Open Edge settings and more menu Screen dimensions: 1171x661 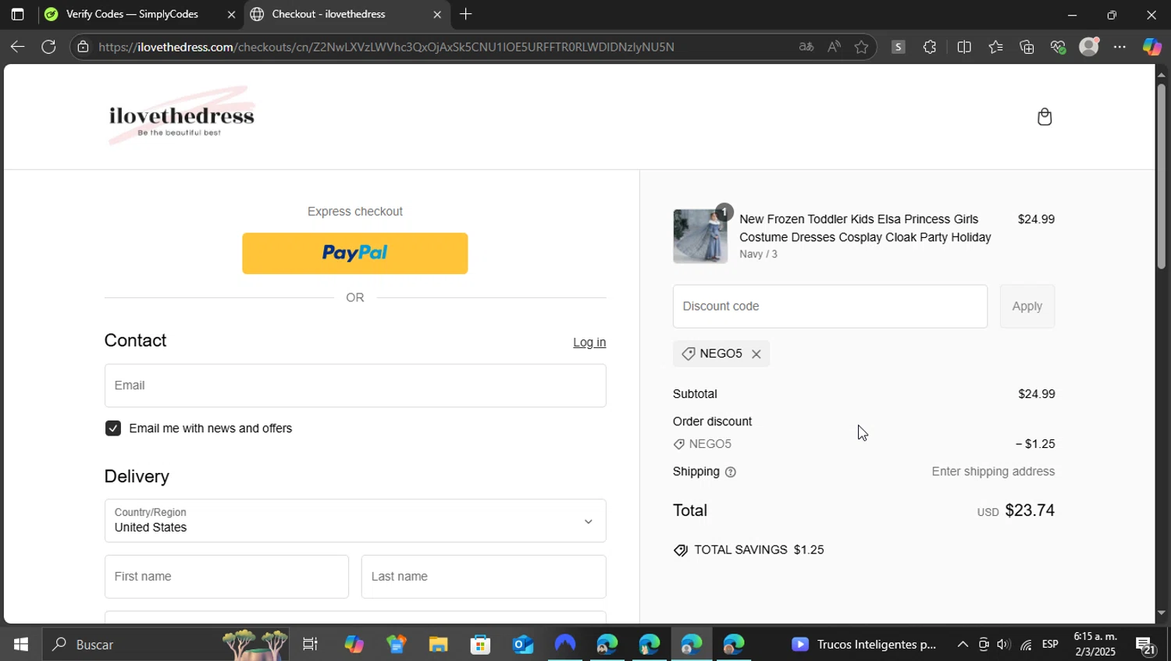tap(1119, 47)
